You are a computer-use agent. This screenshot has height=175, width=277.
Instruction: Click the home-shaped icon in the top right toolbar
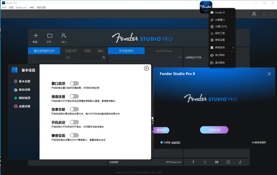[x=264, y=14]
